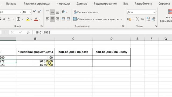Open Число dialog launcher
This screenshot has width=172, height=97.
tap(156, 26)
